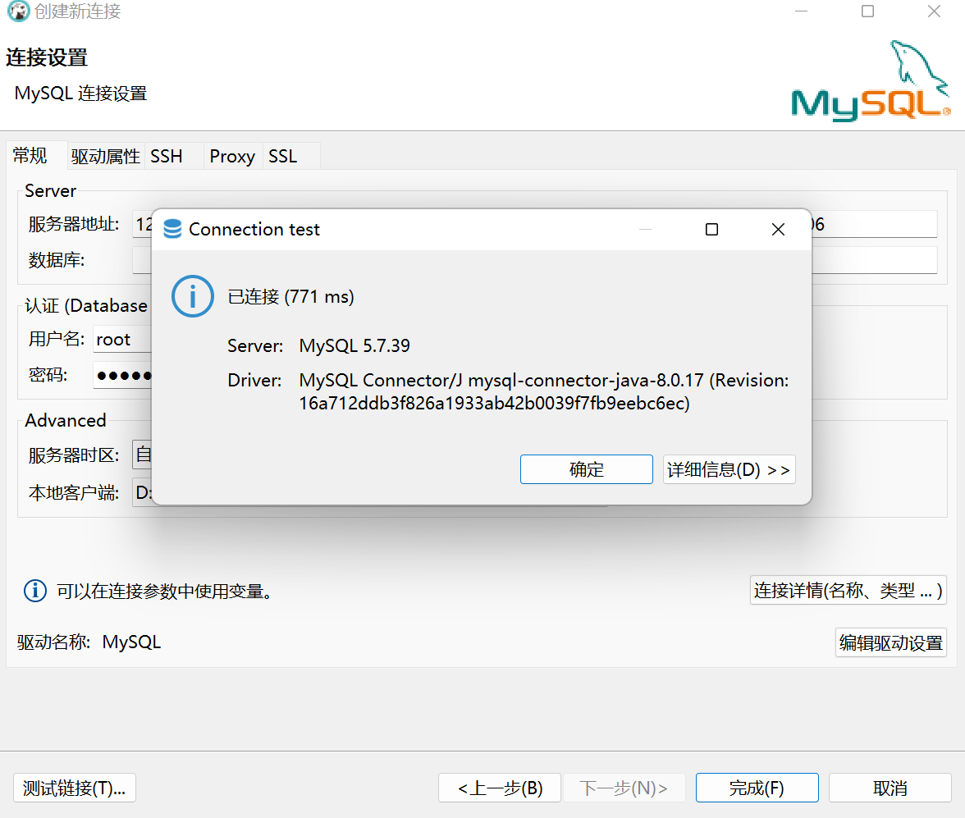Open the 服务器时区 dropdown
The image size is (965, 818).
(142, 455)
